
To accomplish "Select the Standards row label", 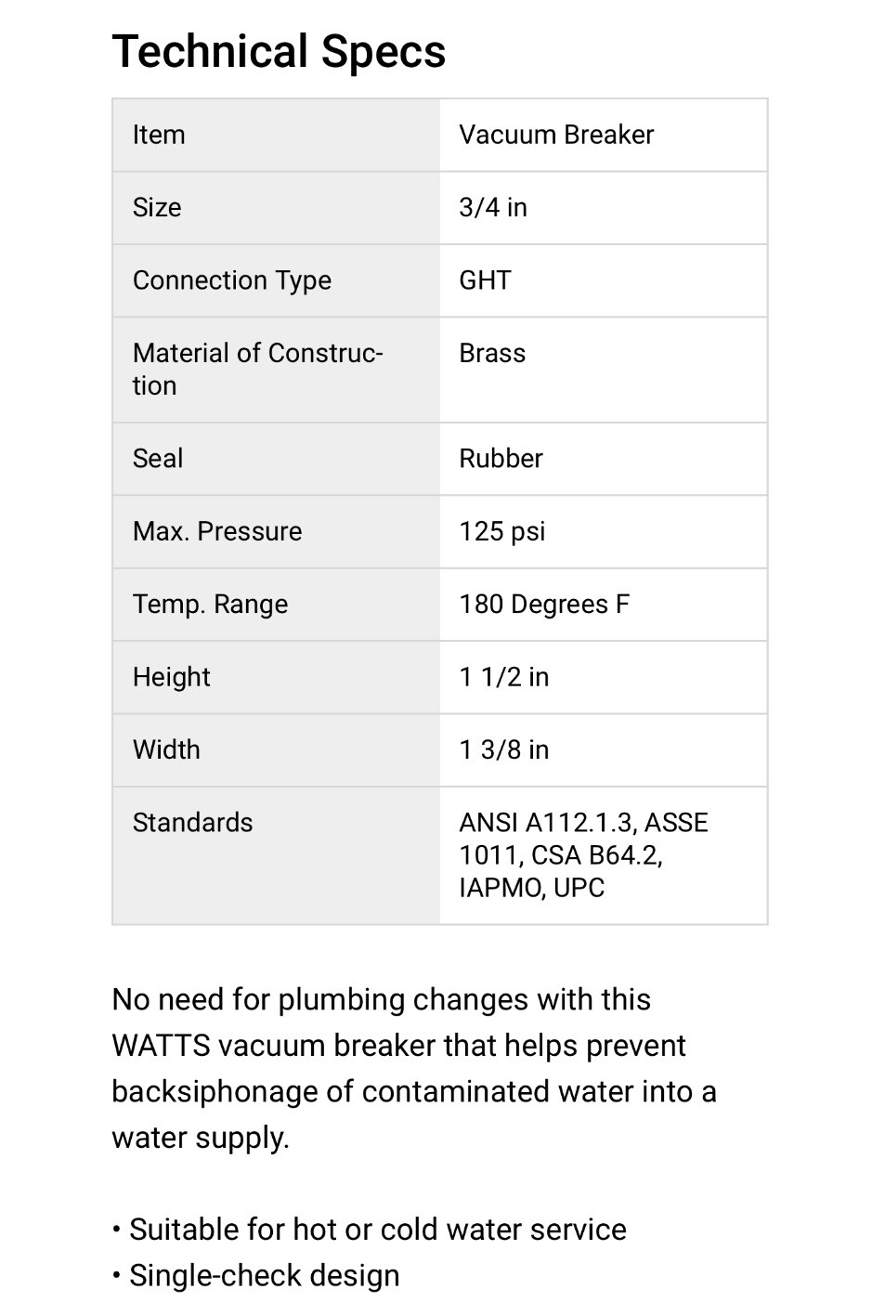I will click(x=193, y=823).
